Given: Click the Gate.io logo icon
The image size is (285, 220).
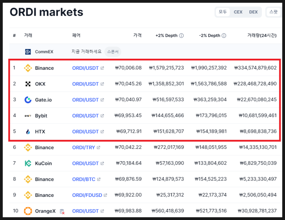Looking at the screenshot, I should tap(28, 100).
